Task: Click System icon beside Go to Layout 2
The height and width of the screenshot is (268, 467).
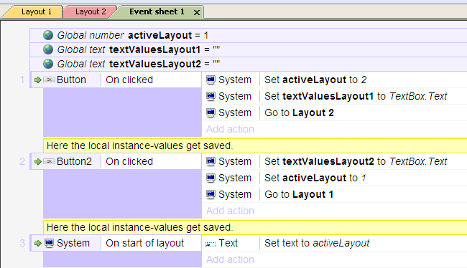Action: 211,113
